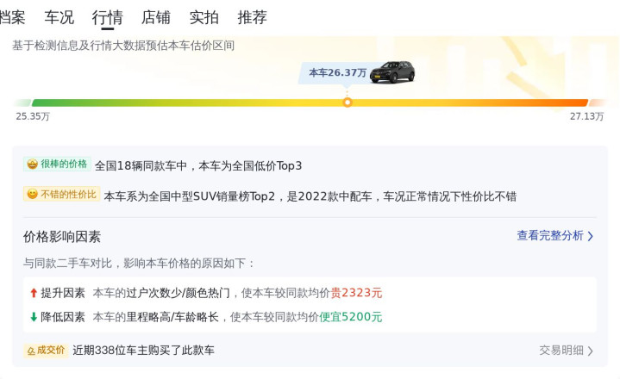Go to the 店铺 tab

coord(155,17)
